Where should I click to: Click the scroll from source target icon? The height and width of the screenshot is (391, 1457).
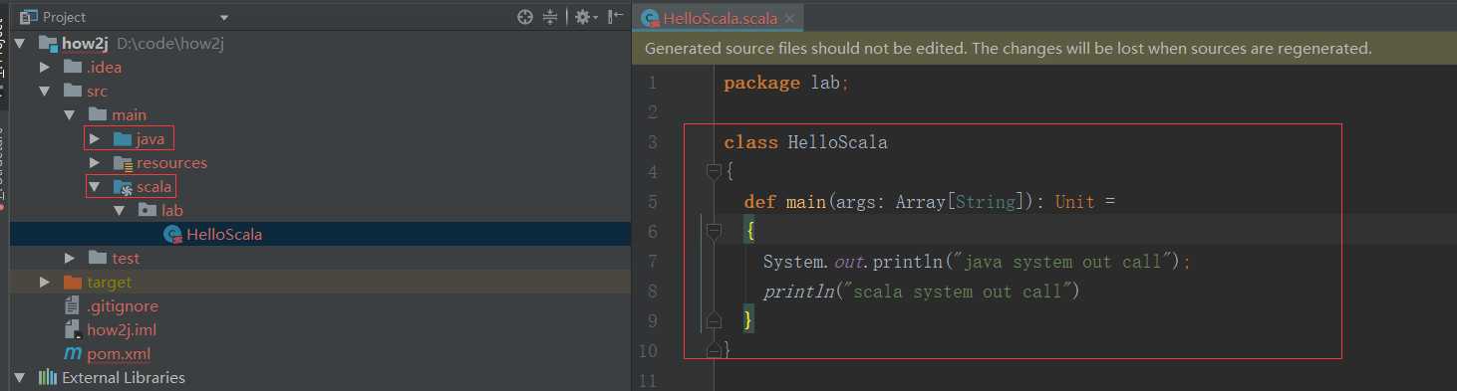(x=525, y=17)
